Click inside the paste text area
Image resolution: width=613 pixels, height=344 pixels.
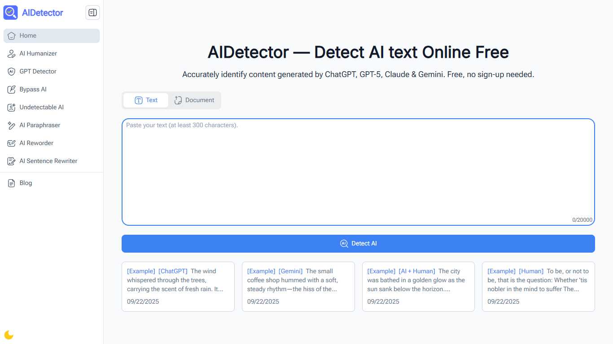358,172
